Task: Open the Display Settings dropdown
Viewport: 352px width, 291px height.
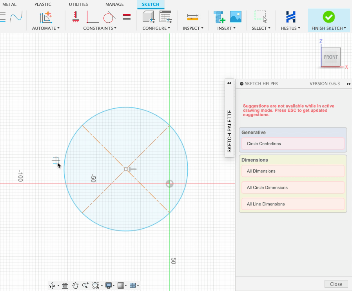Action: point(110,286)
